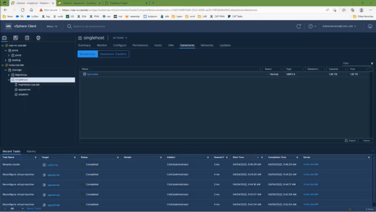Screen dimensions: 376x212
Task: Open a new browser tab
Action: [x=153, y=3]
